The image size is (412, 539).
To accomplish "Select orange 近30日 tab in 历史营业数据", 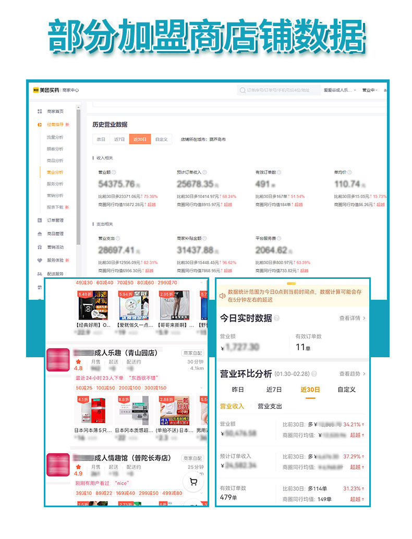I will click(140, 139).
